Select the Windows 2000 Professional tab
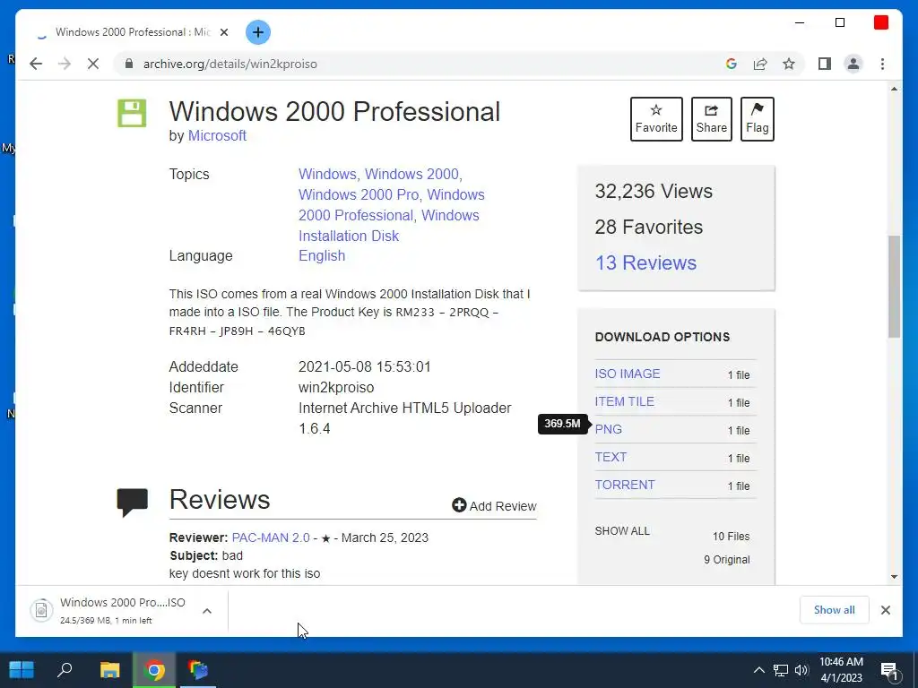Image resolution: width=918 pixels, height=688 pixels. [133, 32]
